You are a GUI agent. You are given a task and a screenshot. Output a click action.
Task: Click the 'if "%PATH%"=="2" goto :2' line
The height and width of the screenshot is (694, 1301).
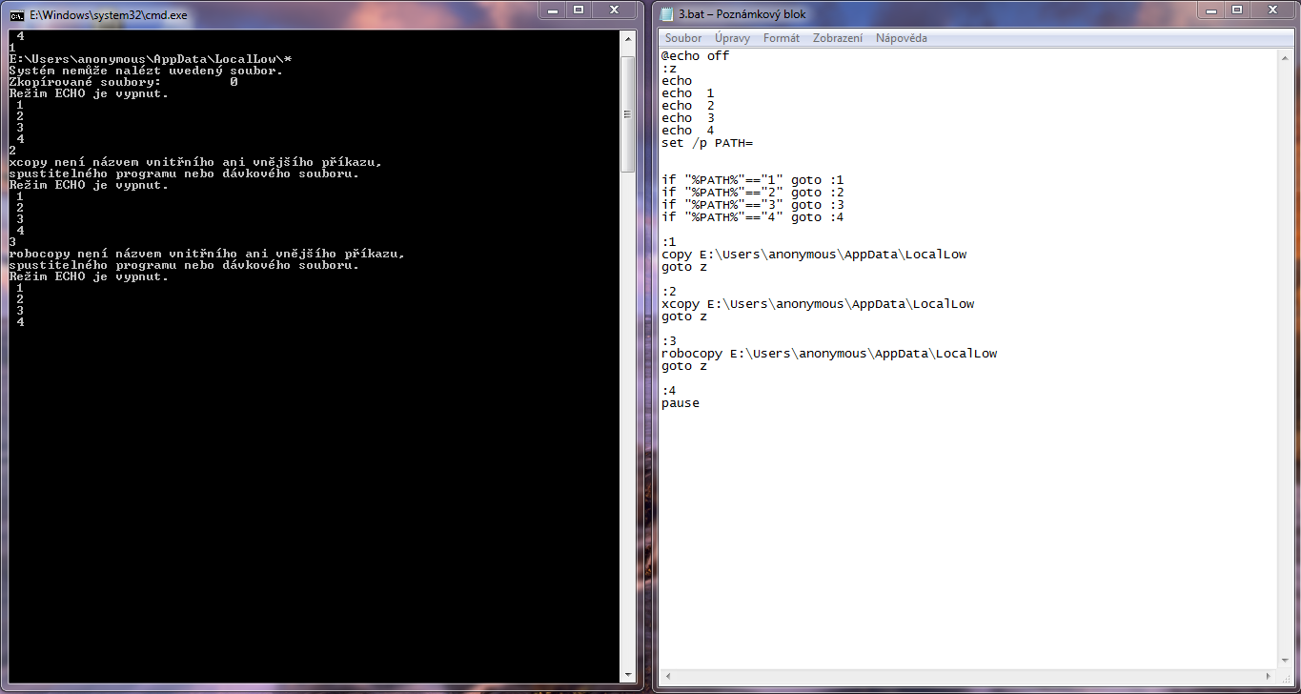point(753,193)
